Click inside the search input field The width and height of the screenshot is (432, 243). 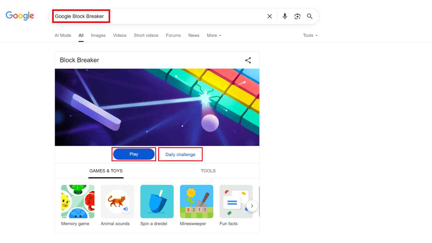[x=154, y=16]
